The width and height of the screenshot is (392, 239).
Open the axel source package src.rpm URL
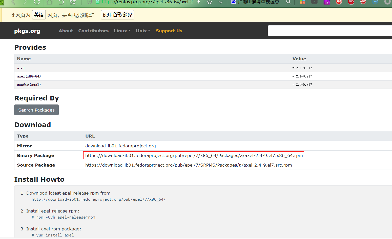point(189,165)
